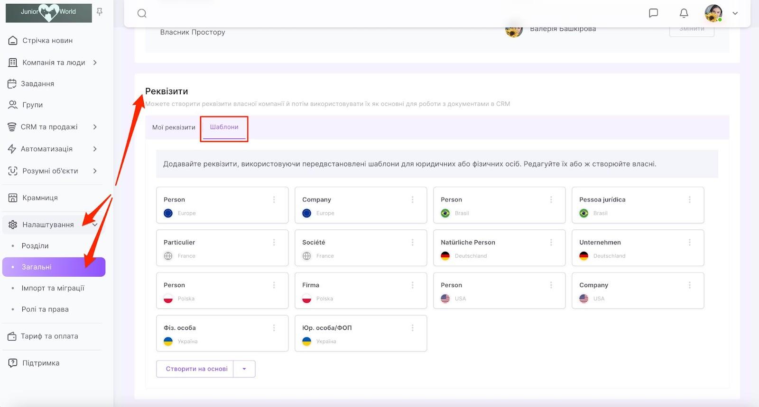The height and width of the screenshot is (407, 759).
Task: Open three-dot menu on Société card
Action: (412, 243)
